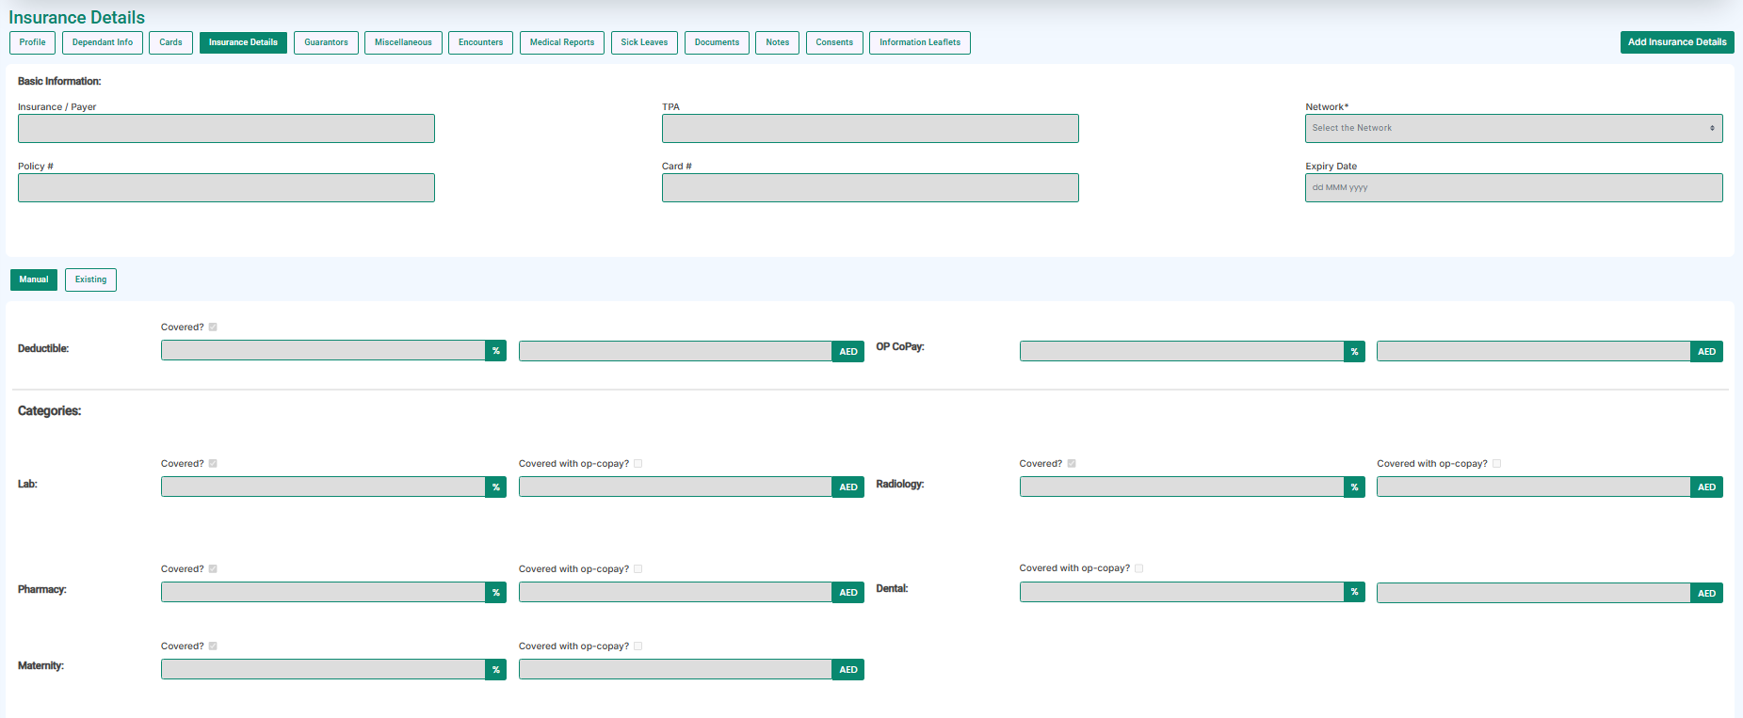Viewport: 1743px width, 718px height.
Task: Select the Manual mode button
Action: 34,279
